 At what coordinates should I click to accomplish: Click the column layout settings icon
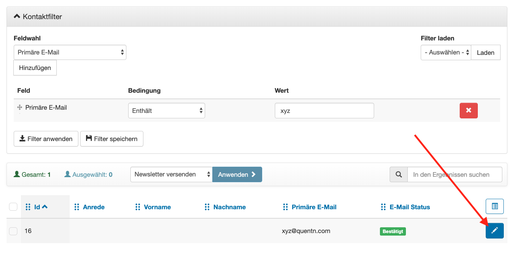(494, 206)
